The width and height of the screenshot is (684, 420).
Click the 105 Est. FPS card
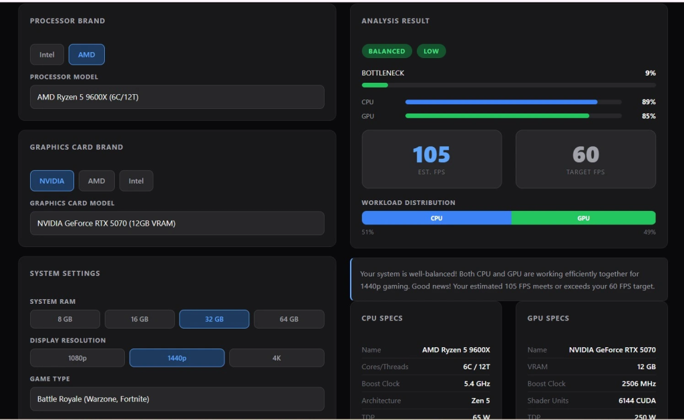click(432, 159)
